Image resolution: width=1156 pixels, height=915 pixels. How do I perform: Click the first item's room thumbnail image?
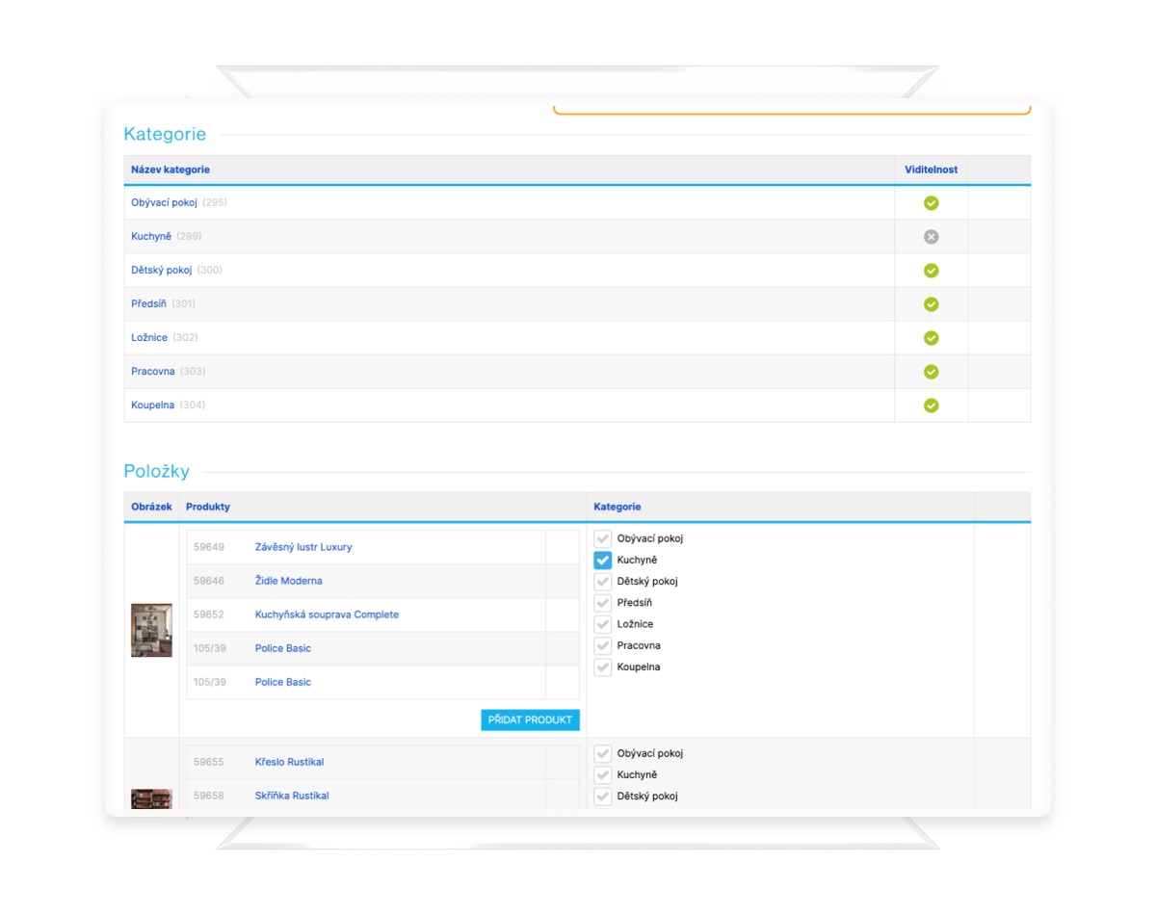(x=151, y=631)
